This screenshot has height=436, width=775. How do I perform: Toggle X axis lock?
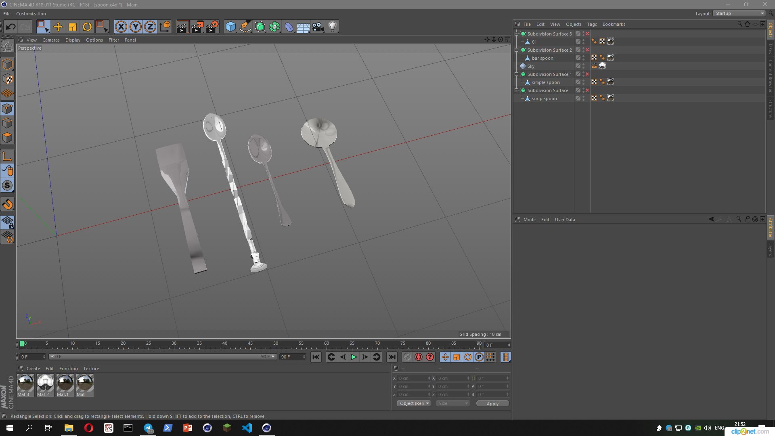coord(121,27)
